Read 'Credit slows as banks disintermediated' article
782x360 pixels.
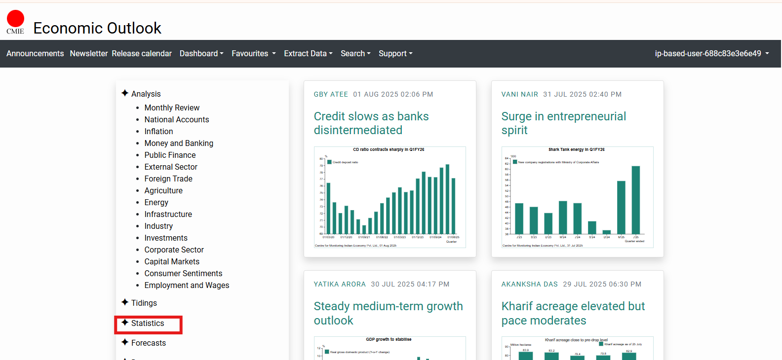point(371,123)
